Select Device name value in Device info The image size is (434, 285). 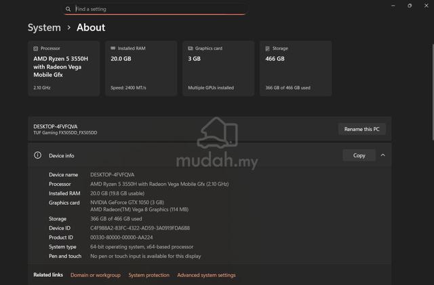(x=113, y=175)
